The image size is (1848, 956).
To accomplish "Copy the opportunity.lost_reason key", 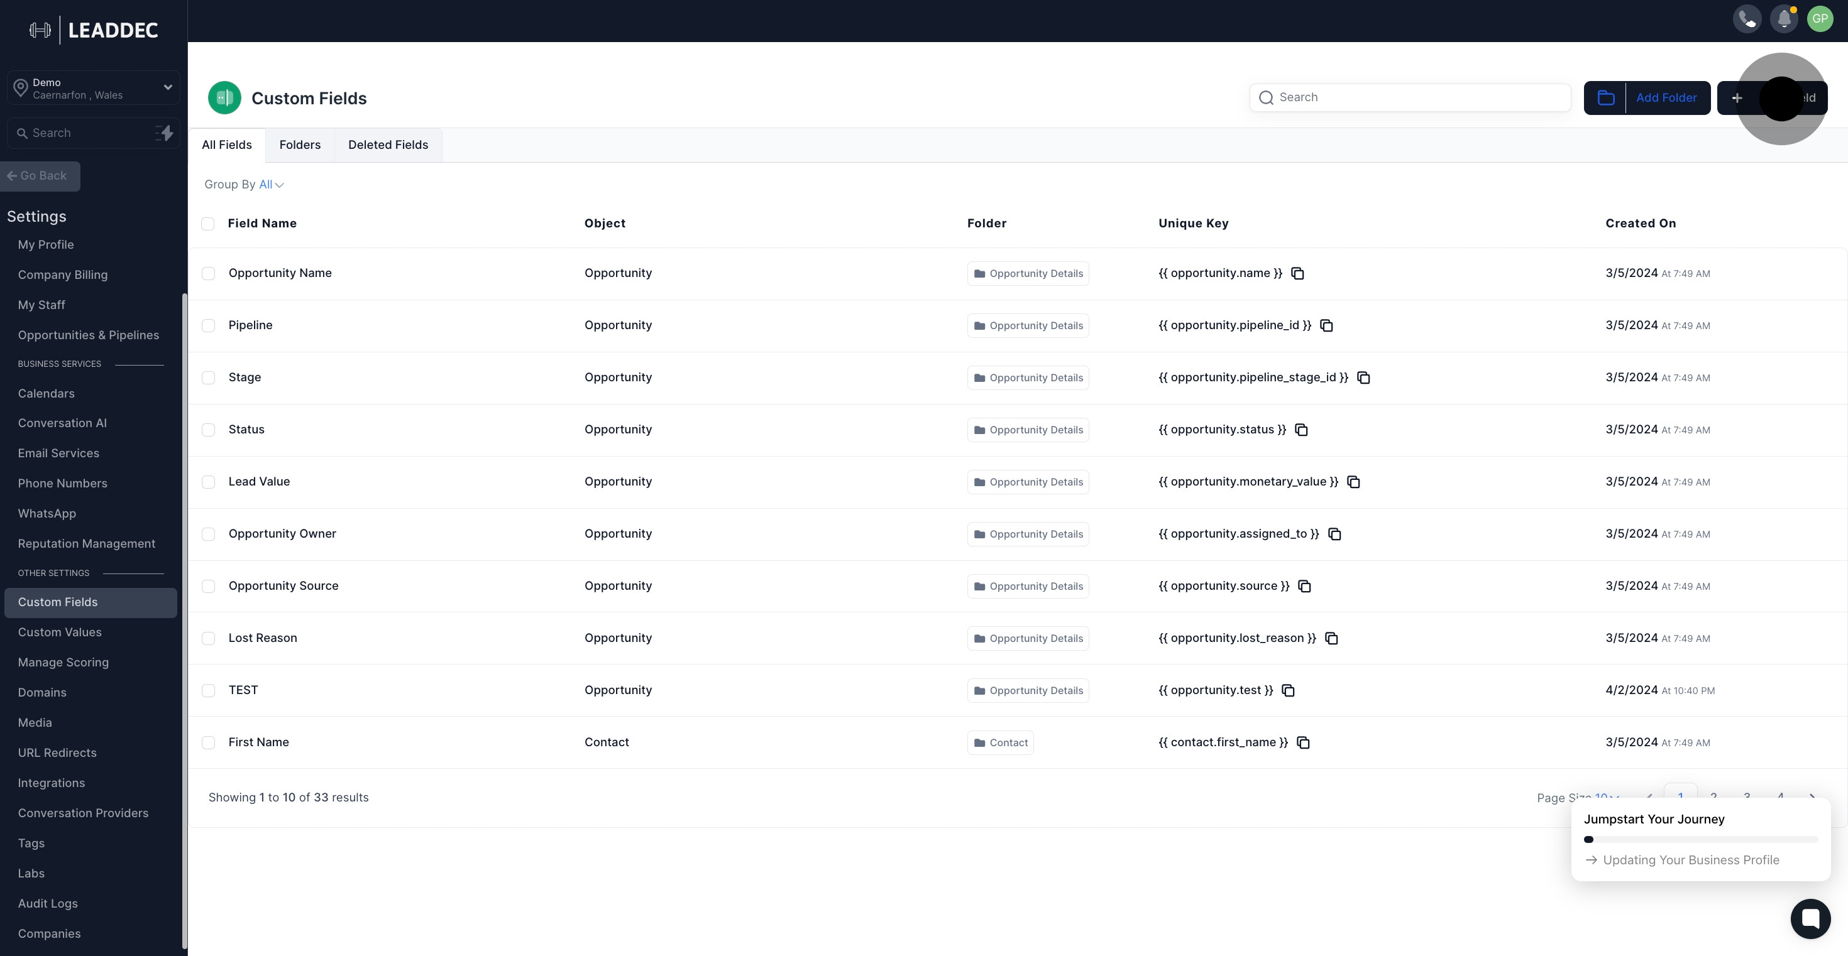I will [x=1331, y=639].
